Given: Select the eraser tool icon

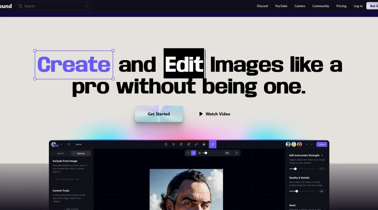Looking at the screenshot, I should click(204, 144).
